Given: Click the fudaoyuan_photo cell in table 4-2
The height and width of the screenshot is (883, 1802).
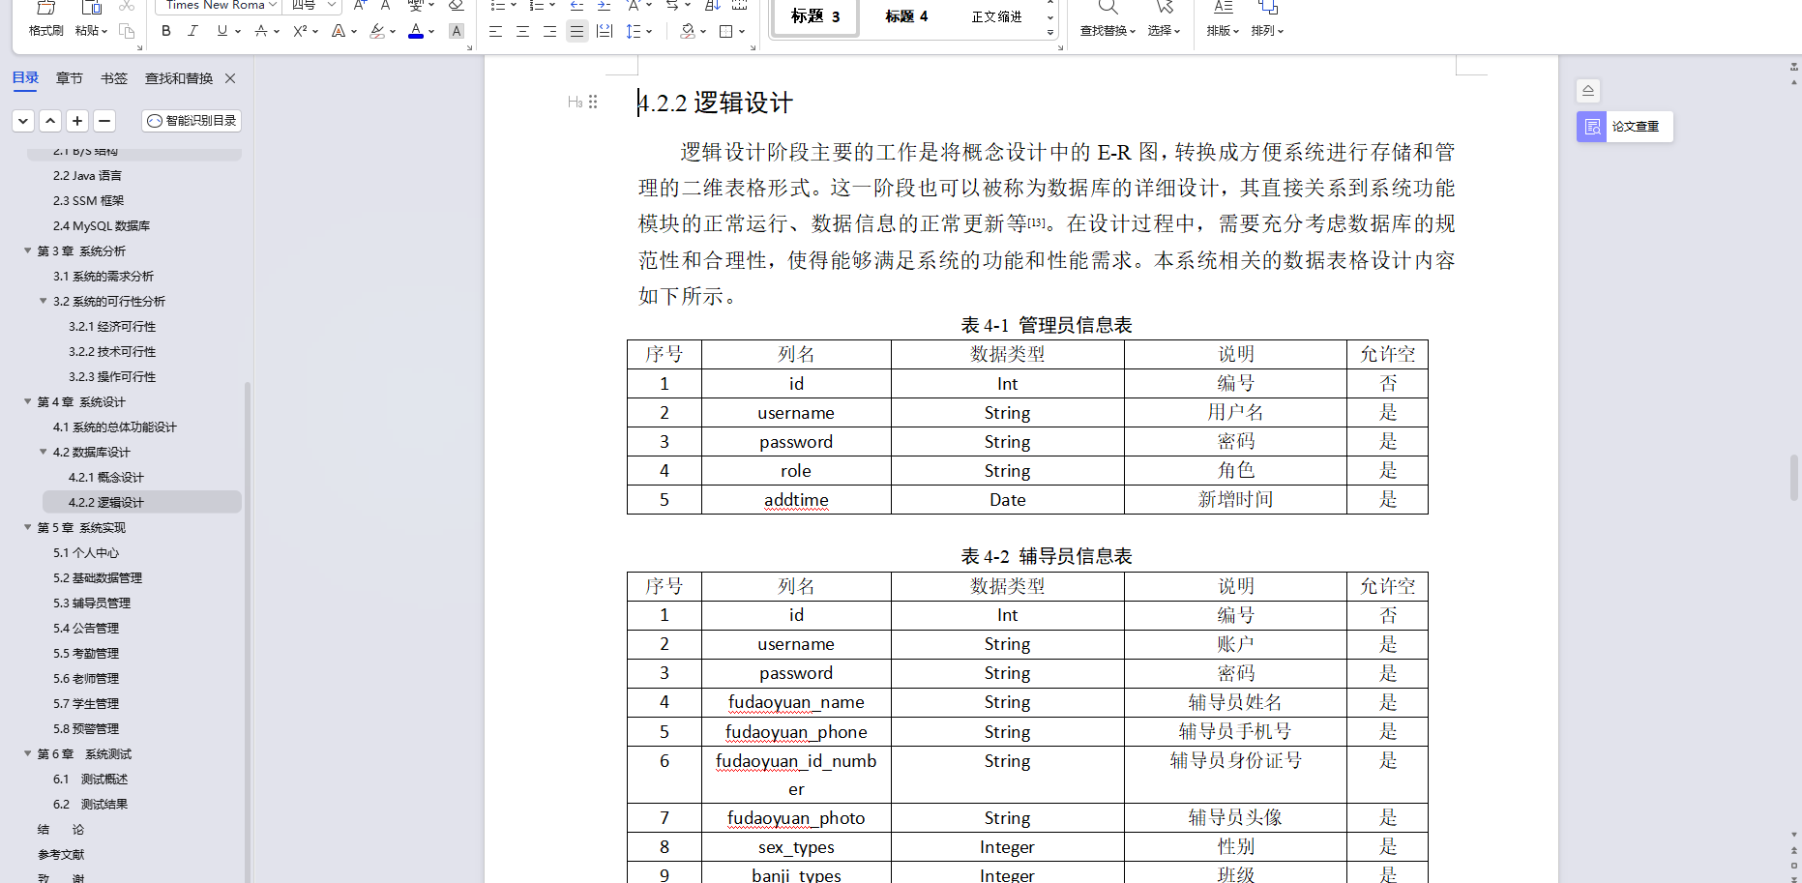Looking at the screenshot, I should tap(796, 818).
